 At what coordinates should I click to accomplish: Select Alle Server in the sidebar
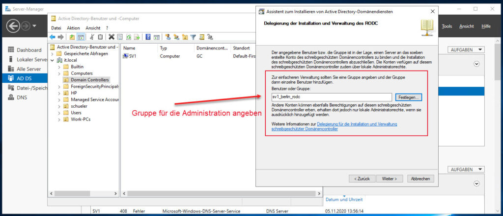25,69
